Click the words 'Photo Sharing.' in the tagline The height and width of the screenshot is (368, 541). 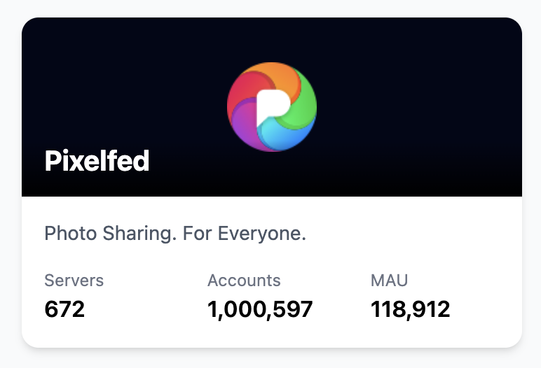click(110, 233)
